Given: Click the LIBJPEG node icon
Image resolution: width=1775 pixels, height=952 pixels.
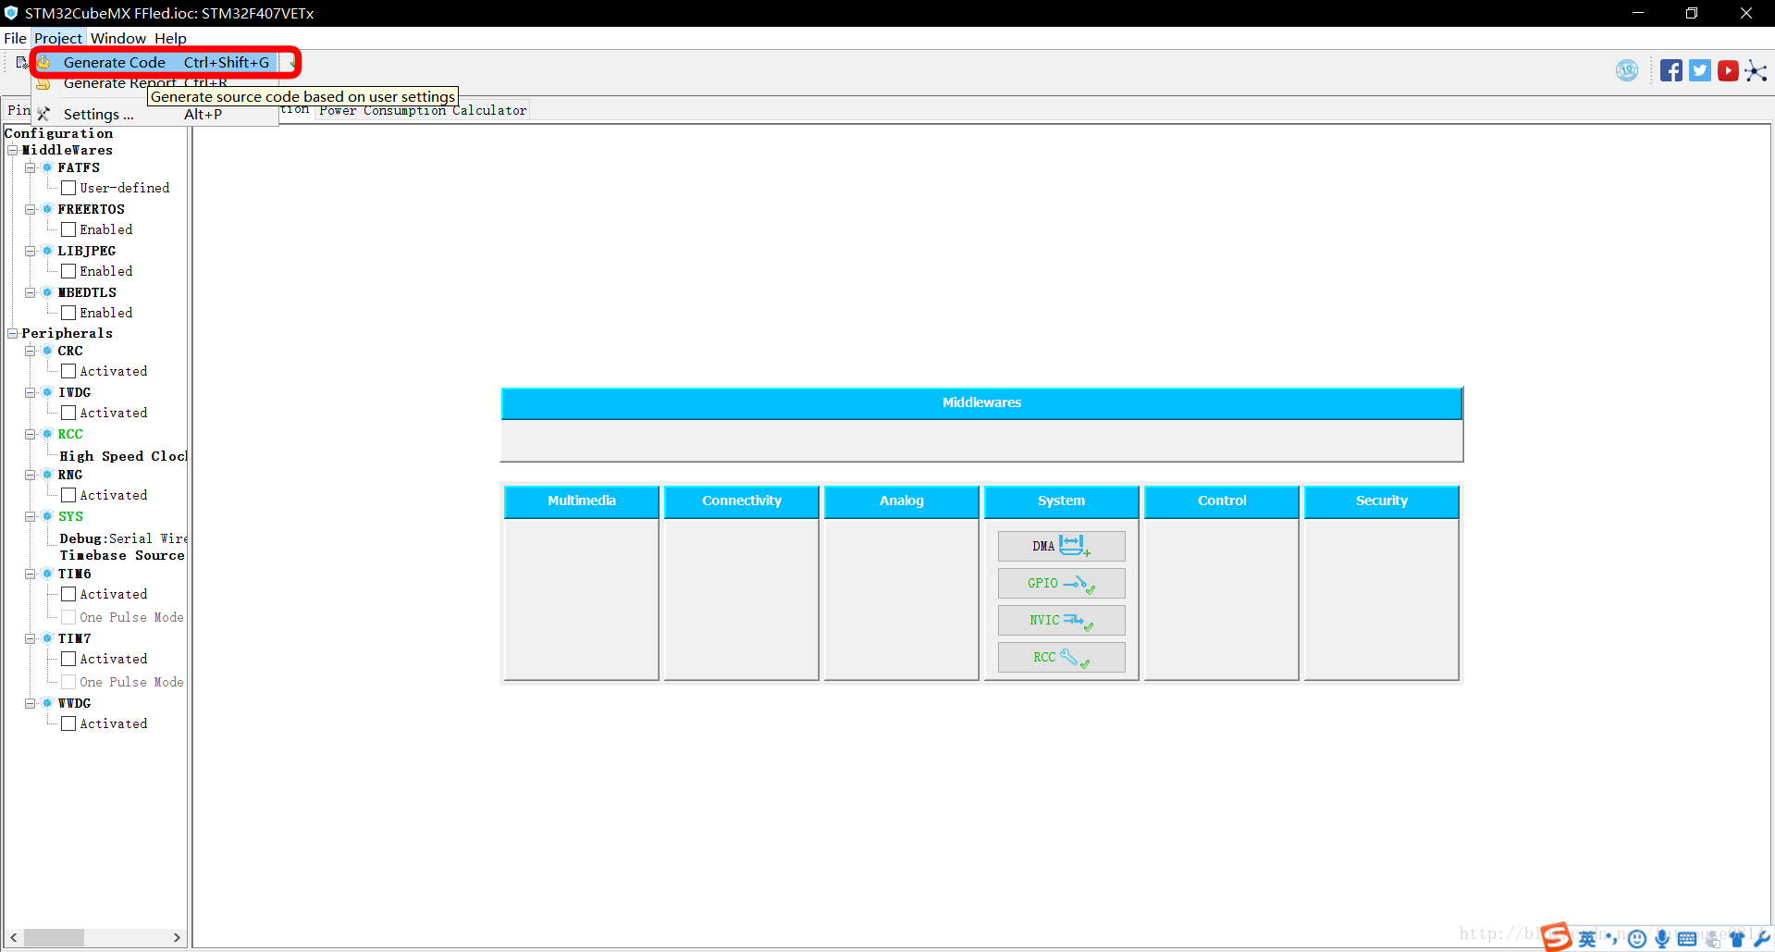Looking at the screenshot, I should pyautogui.click(x=47, y=251).
